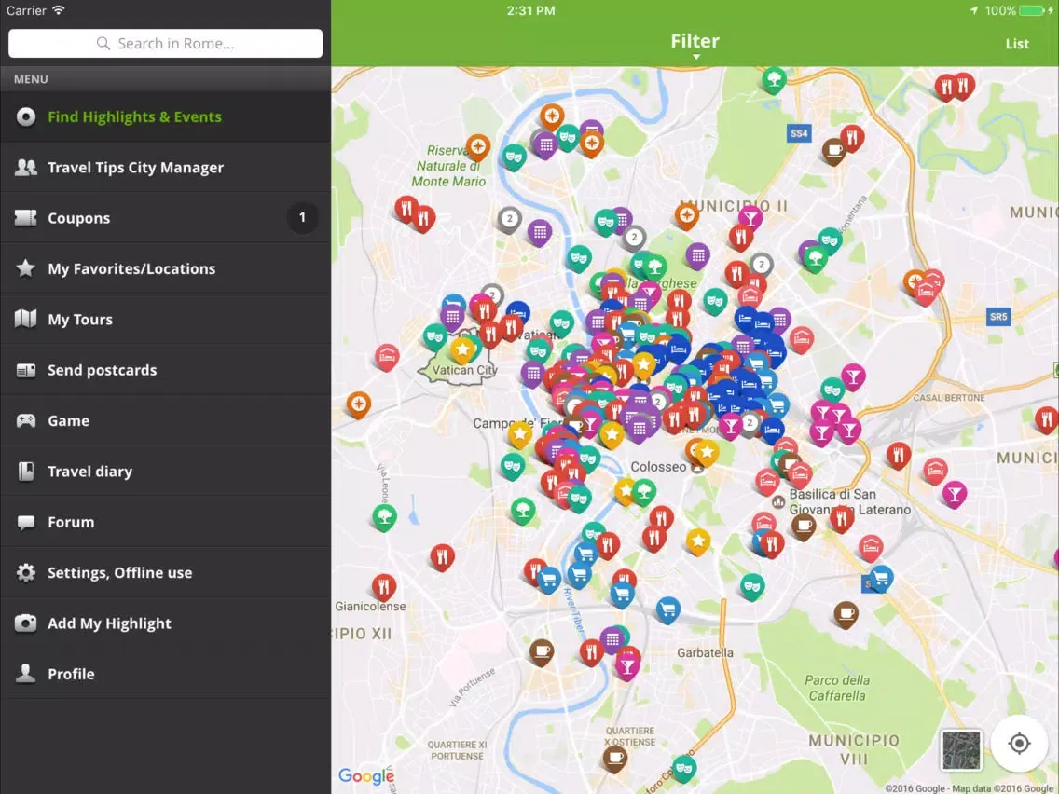This screenshot has height=794, width=1059.
Task: Select the cocktail pin south of river bend
Action: click(x=627, y=667)
